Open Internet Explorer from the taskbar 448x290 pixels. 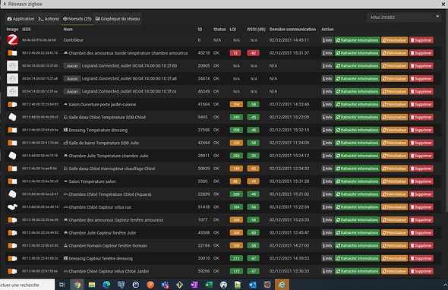tap(282, 285)
